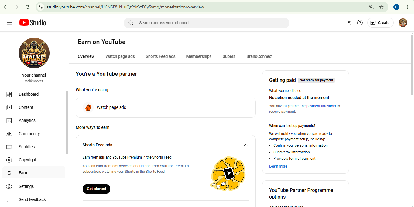
Task: Click the 'Not ready for payment' badge
Action: pos(316,80)
